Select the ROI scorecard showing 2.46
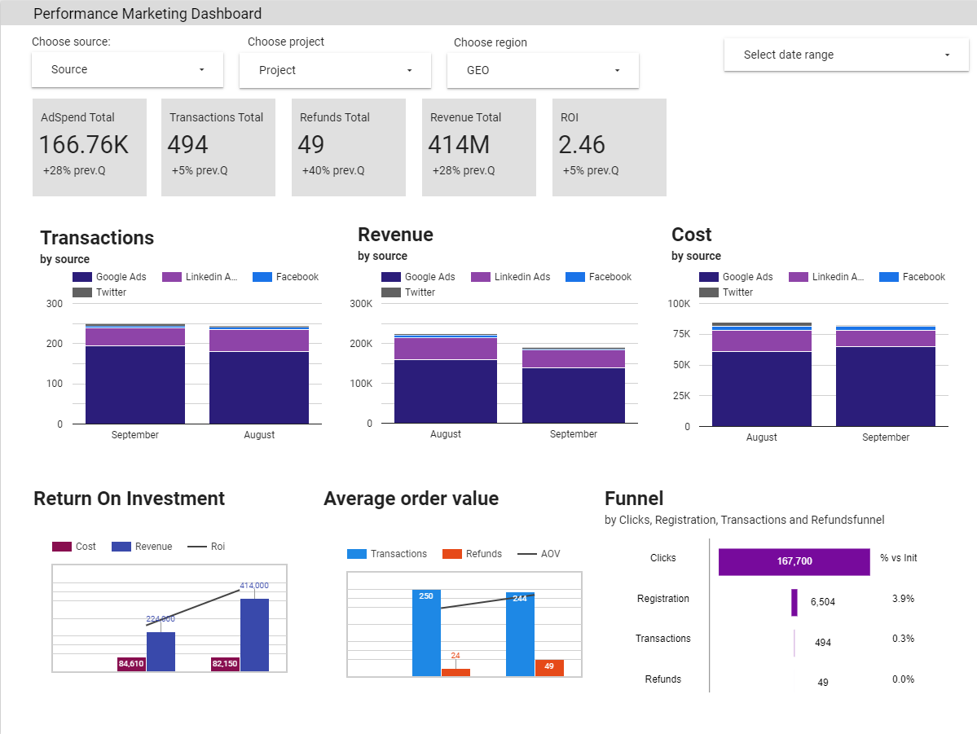This screenshot has height=734, width=977. point(609,147)
